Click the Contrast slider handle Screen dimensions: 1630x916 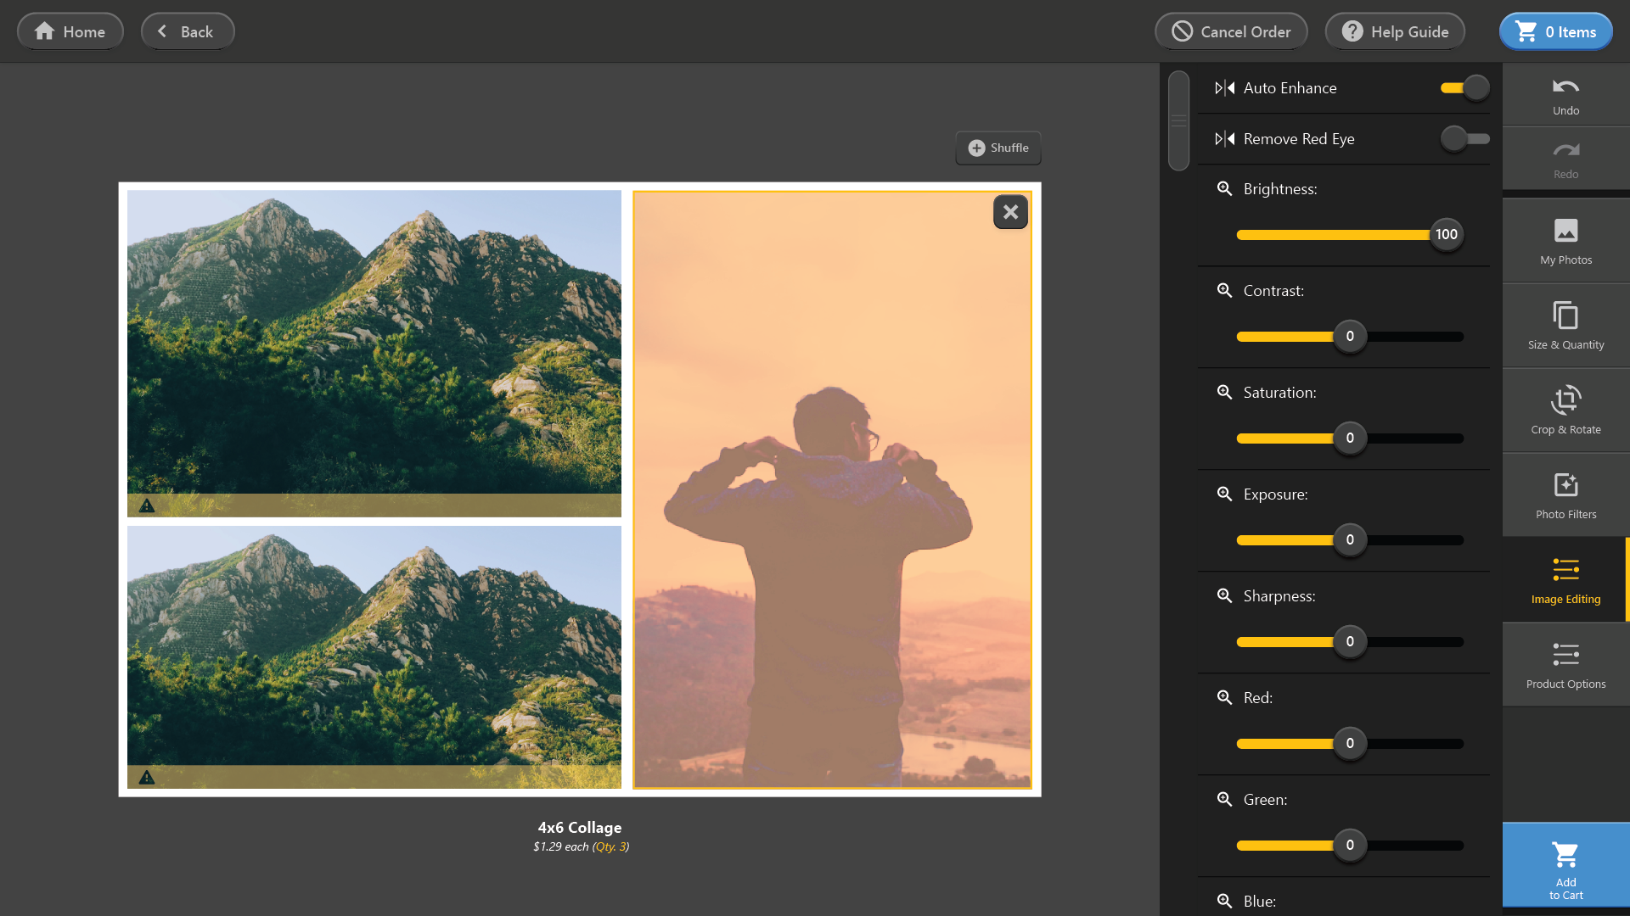click(1350, 336)
